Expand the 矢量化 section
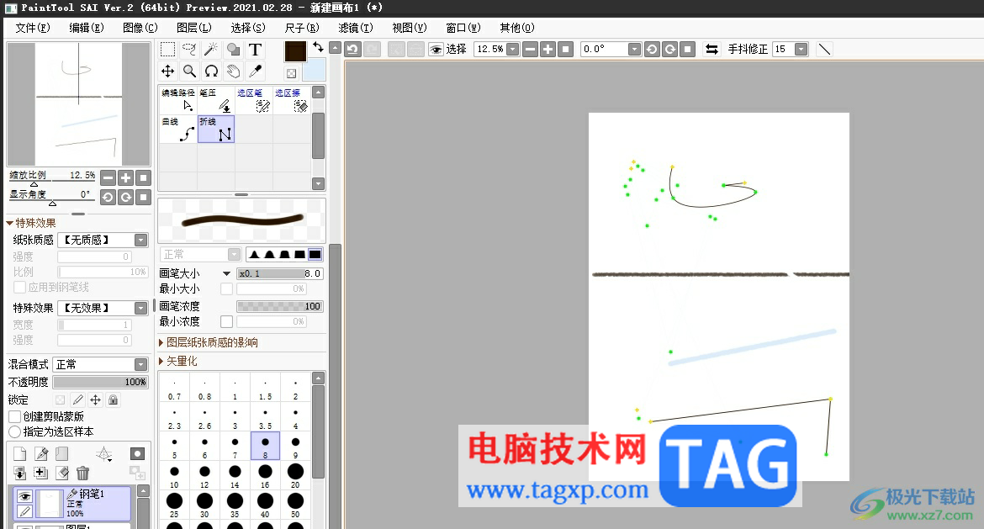The image size is (984, 529). 178,361
